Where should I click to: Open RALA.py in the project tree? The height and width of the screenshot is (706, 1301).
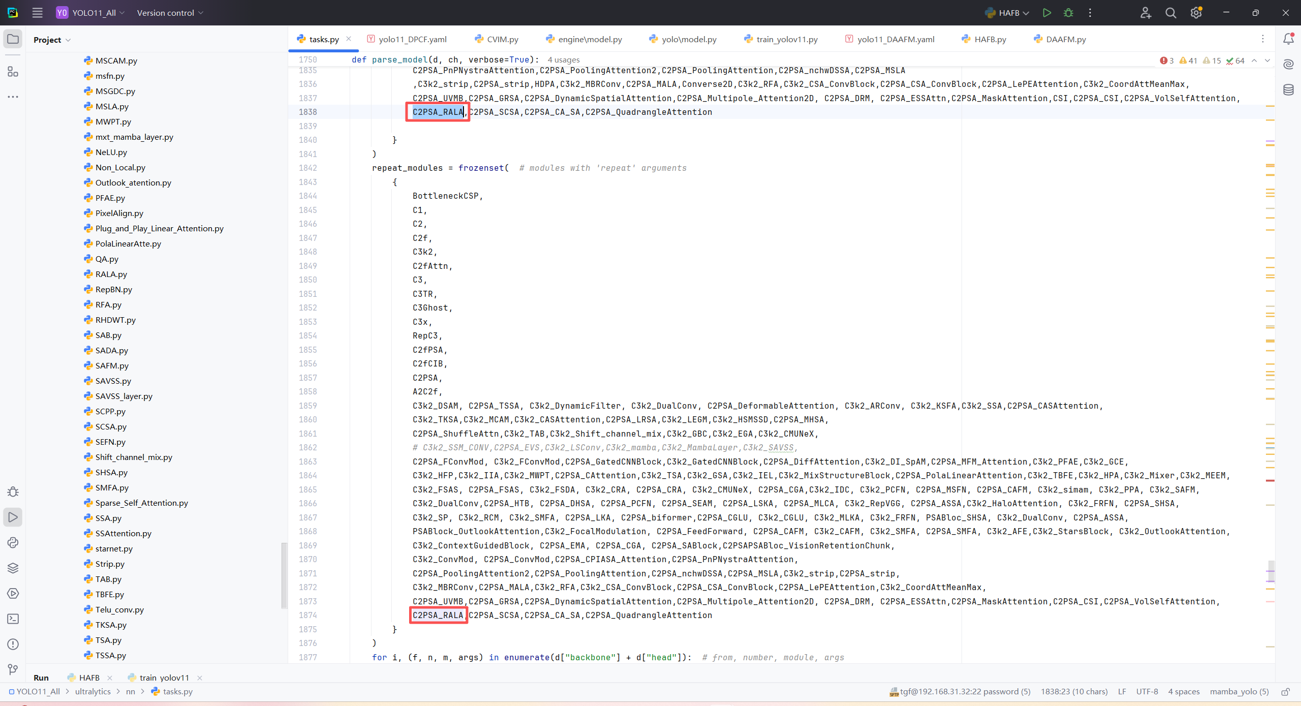click(111, 274)
